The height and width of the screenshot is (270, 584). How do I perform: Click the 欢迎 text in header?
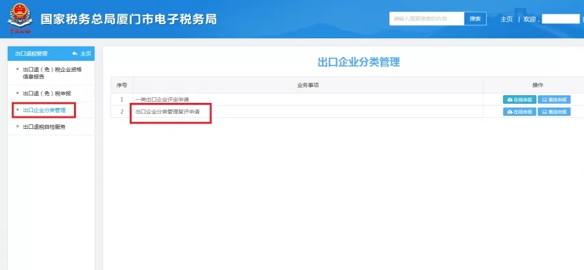click(529, 19)
